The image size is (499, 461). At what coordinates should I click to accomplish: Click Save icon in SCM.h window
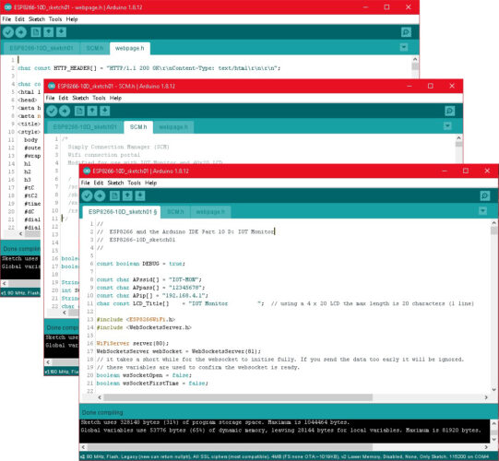(x=105, y=111)
